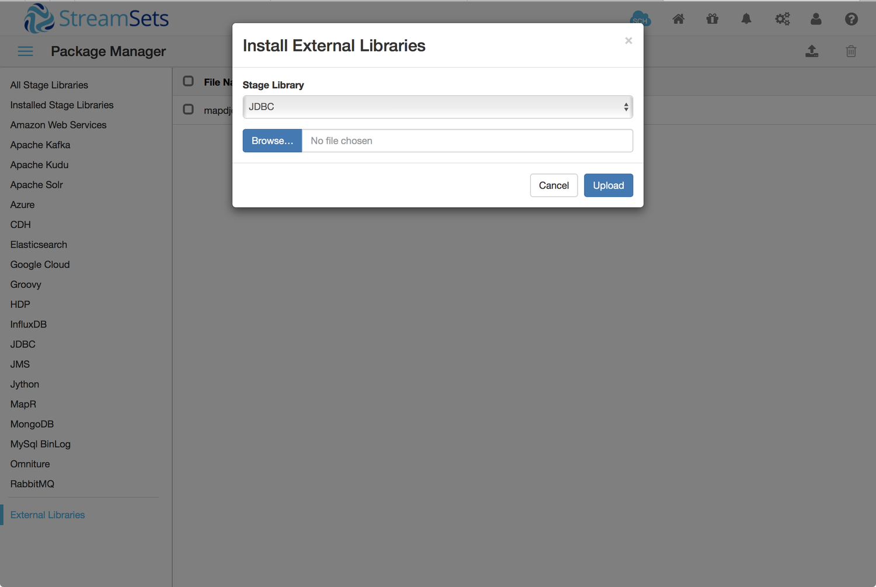Toggle the sidebar with the hamburger icon

(x=25, y=51)
